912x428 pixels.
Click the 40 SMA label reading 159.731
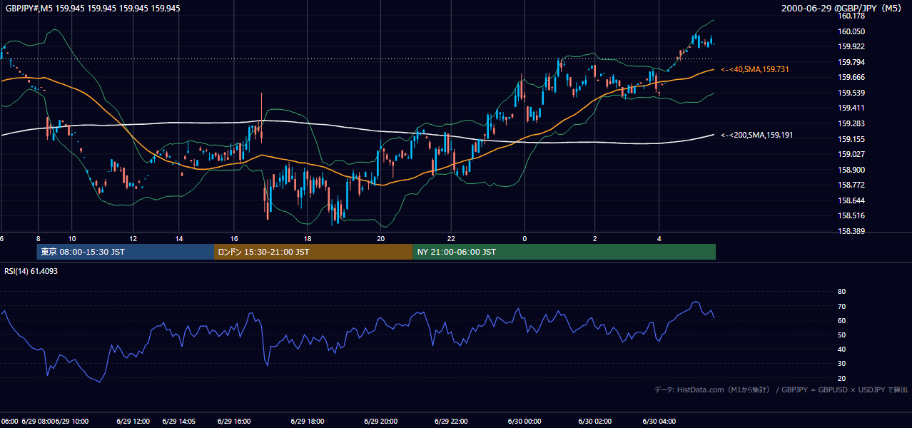pos(755,69)
